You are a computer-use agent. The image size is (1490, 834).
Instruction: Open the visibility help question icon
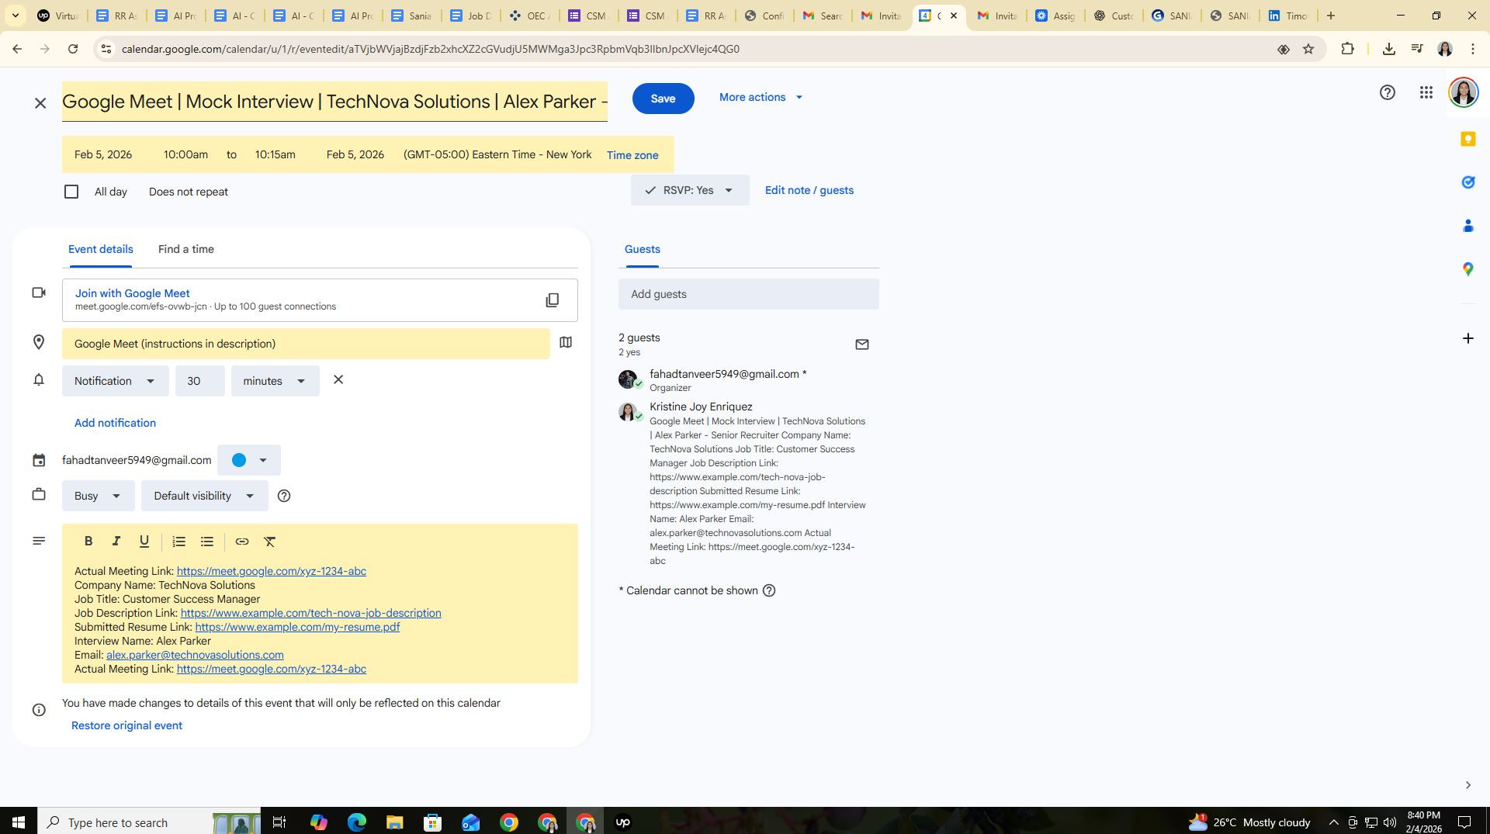(x=284, y=496)
